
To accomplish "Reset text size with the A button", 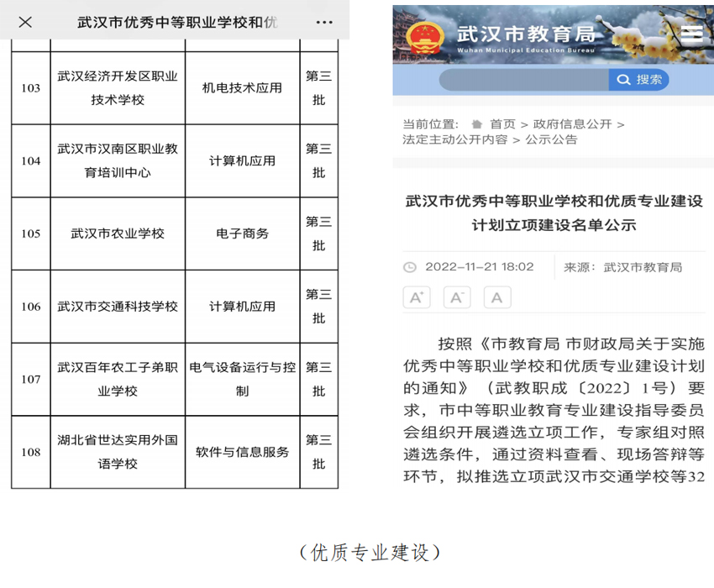I will click(x=496, y=297).
